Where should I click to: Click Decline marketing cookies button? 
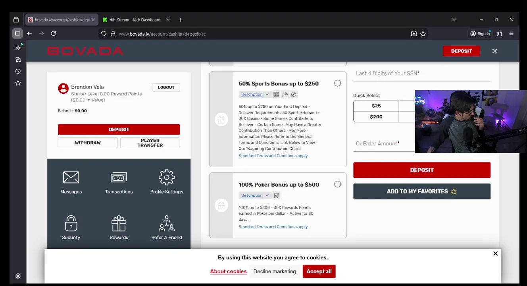tap(275, 271)
